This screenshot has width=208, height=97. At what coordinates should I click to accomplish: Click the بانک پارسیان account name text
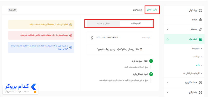click(x=118, y=49)
